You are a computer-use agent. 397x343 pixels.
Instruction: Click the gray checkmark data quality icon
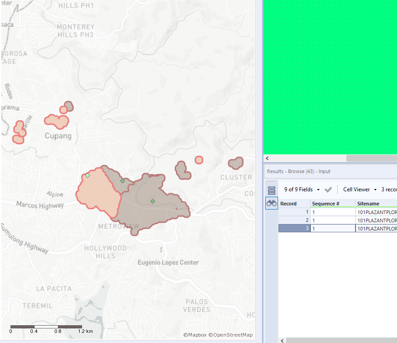coord(328,189)
